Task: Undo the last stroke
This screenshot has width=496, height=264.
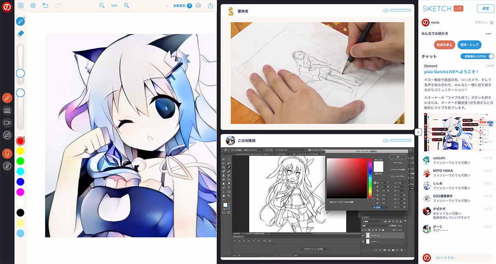Action: [x=45, y=5]
